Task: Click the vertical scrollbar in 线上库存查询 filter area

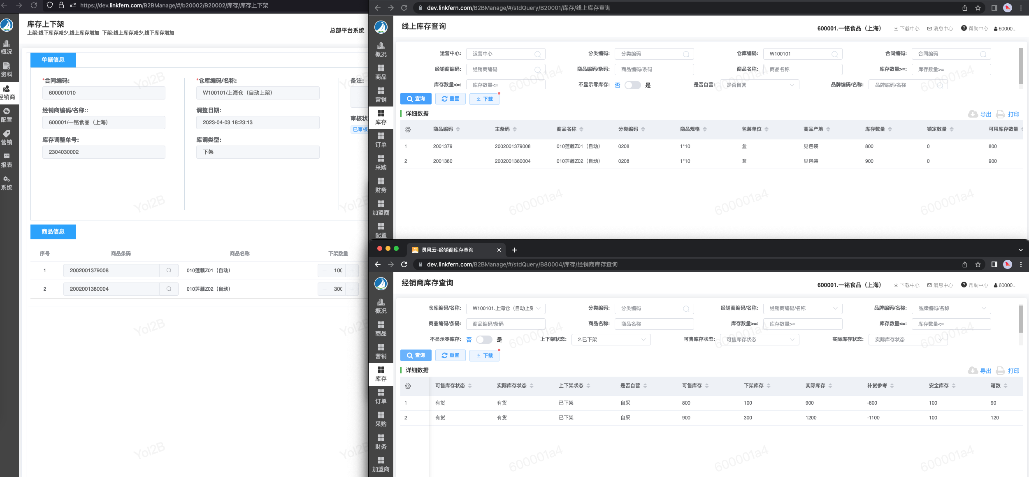Action: coord(1020,66)
